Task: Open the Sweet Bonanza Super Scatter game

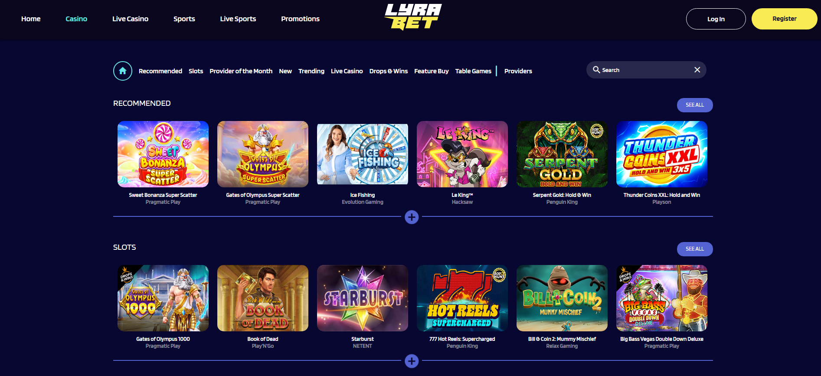Action: [163, 154]
